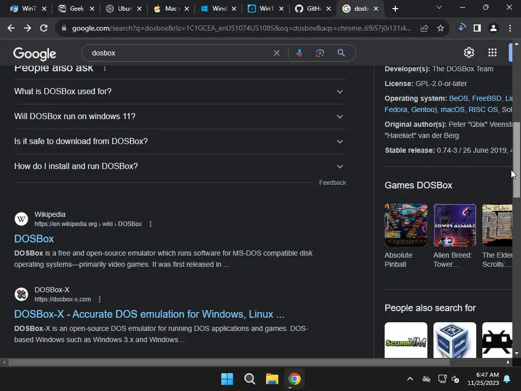This screenshot has width=521, height=391.
Task: Open The Elder Scrolls game thumbnail
Action: tap(497, 225)
